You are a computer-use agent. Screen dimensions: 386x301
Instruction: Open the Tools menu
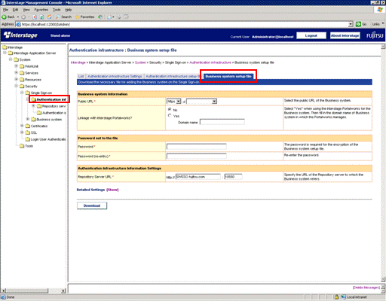[x=57, y=10]
